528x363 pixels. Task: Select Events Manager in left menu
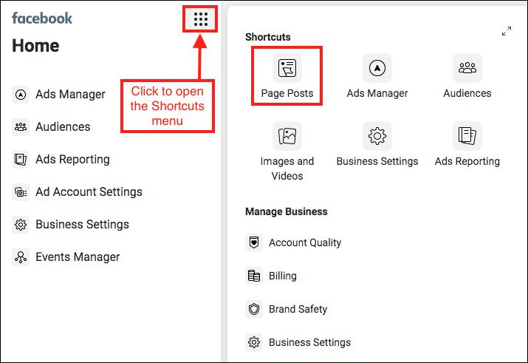78,257
